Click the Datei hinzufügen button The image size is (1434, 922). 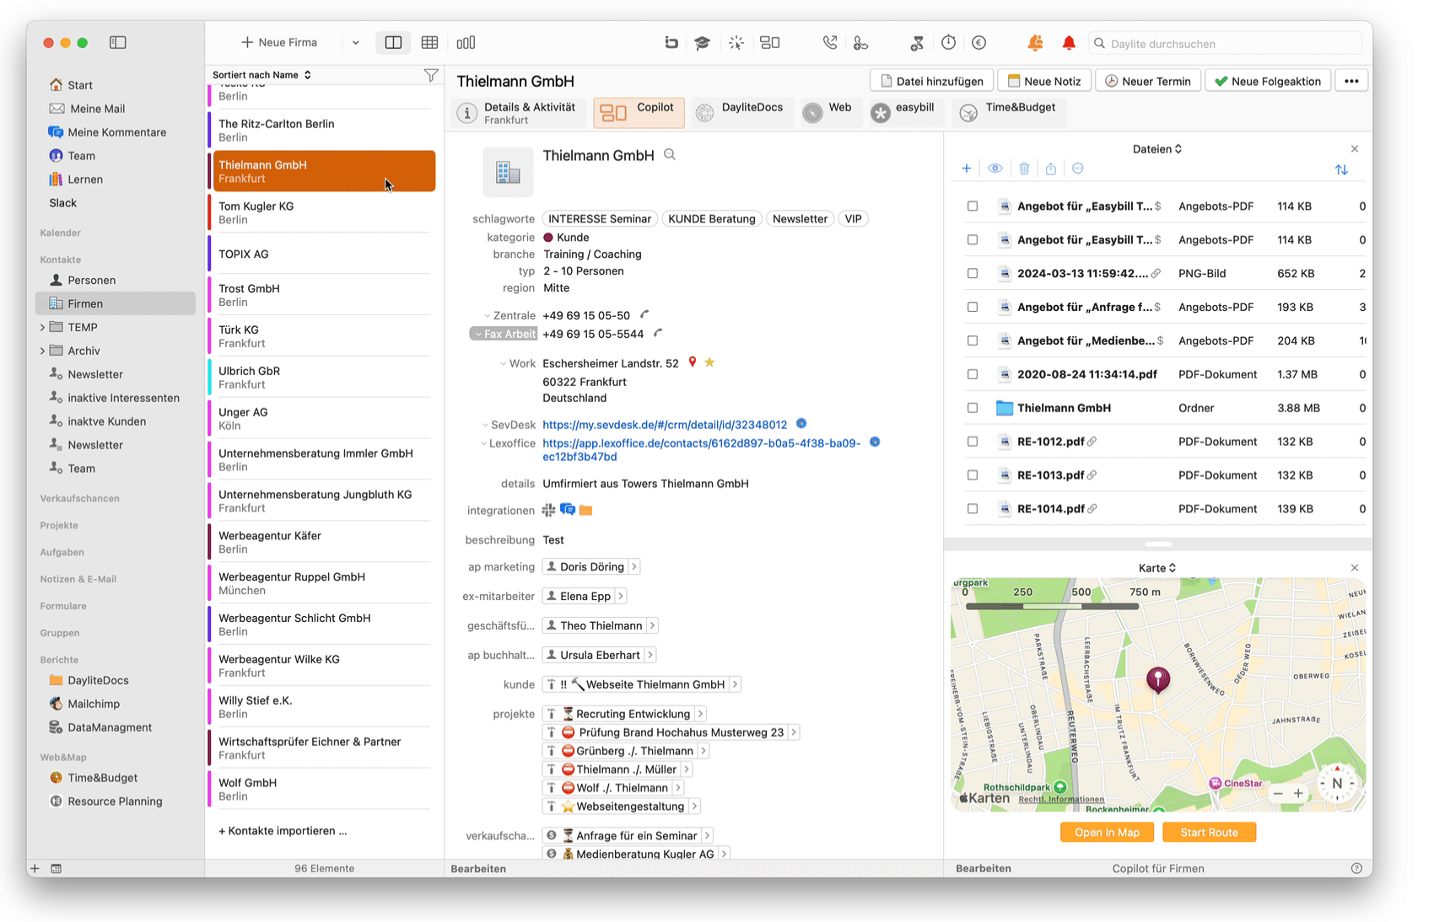tap(931, 81)
